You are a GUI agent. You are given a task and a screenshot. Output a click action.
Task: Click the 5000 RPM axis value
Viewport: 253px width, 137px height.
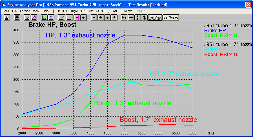pyautogui.click(x=125, y=133)
